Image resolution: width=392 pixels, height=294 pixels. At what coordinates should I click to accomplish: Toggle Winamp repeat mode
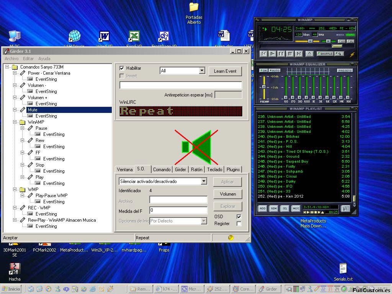[x=339, y=54]
